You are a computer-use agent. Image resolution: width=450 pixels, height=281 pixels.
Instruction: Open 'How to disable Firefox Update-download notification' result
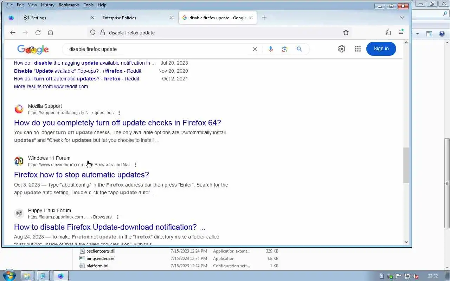[110, 227]
